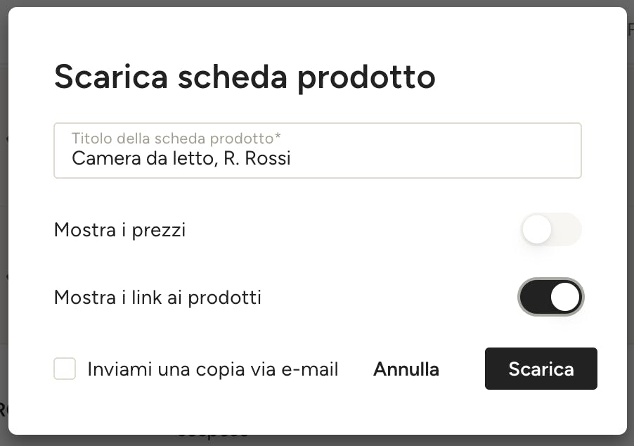The width and height of the screenshot is (634, 446).
Task: Place cursor after the word Rossi
Action: (292, 158)
